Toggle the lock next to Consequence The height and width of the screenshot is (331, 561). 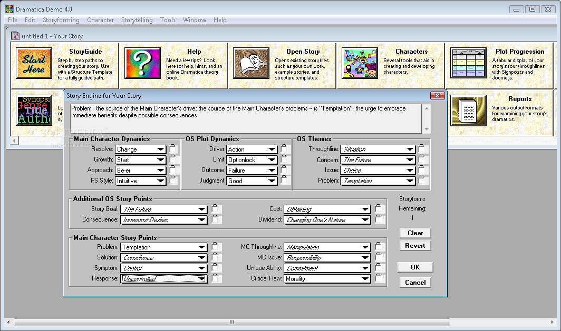coord(215,219)
